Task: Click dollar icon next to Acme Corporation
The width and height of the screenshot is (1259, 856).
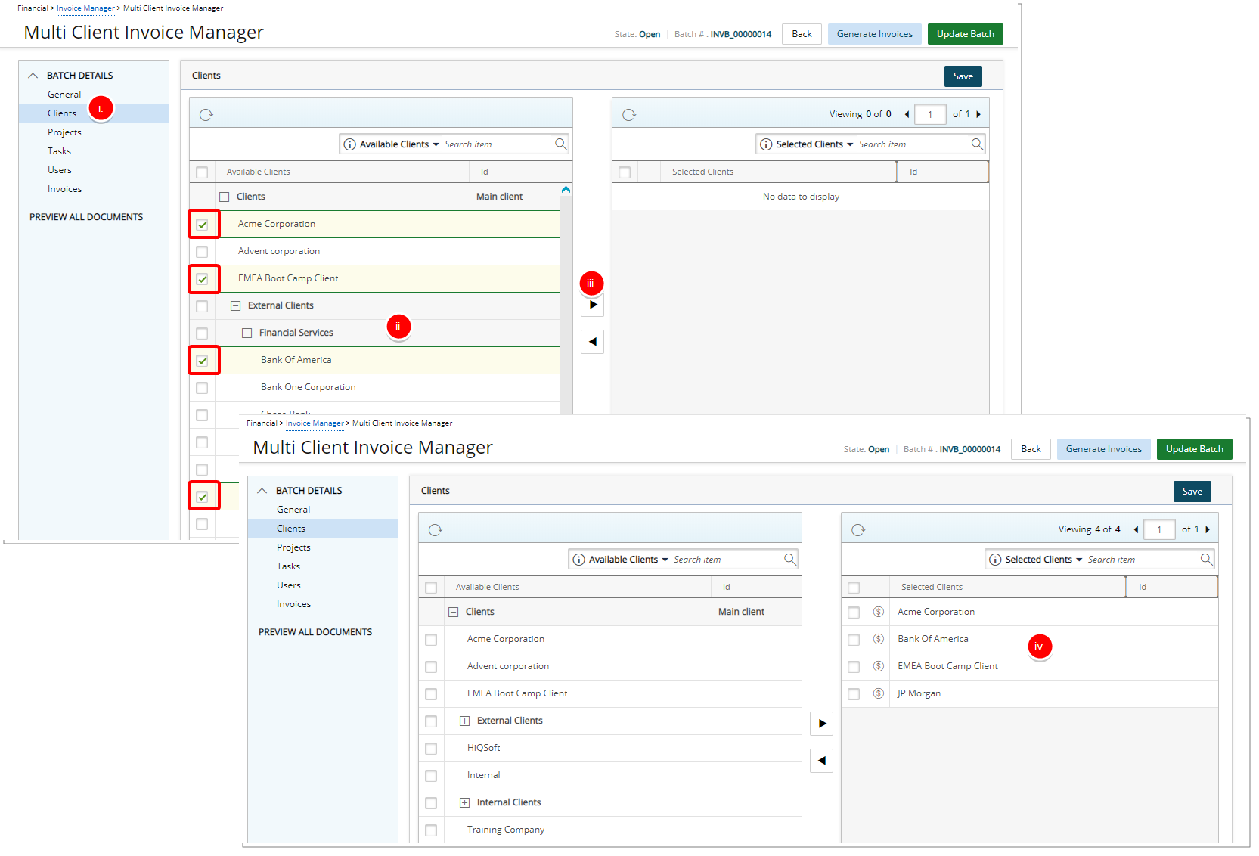Action: [878, 612]
